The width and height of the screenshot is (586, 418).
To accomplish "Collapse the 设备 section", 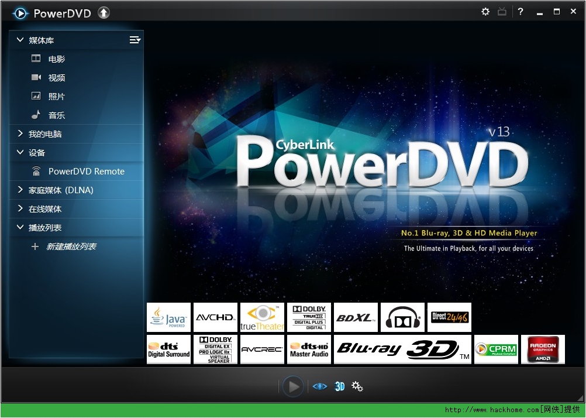I will tap(20, 152).
